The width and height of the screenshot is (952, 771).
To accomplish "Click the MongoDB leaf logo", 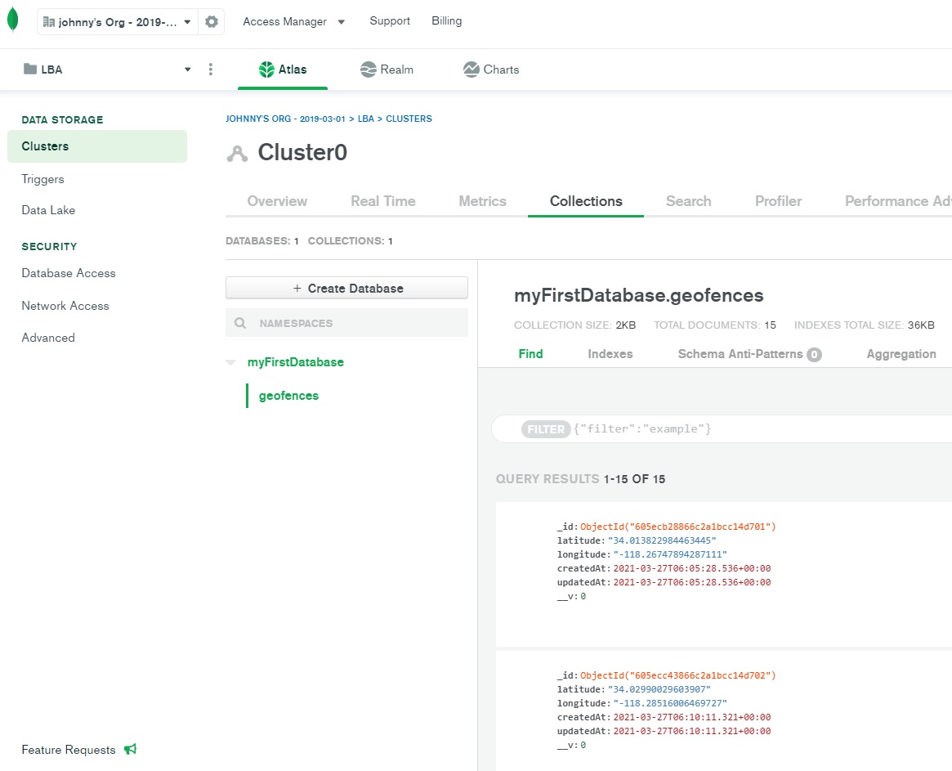I will pos(12,20).
